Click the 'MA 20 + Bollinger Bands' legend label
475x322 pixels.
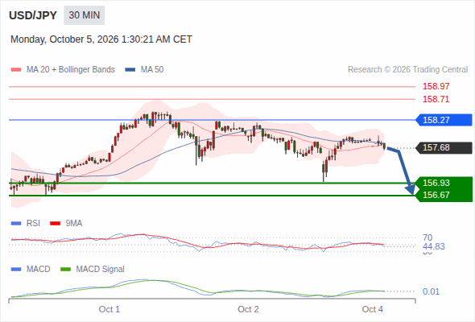point(71,70)
